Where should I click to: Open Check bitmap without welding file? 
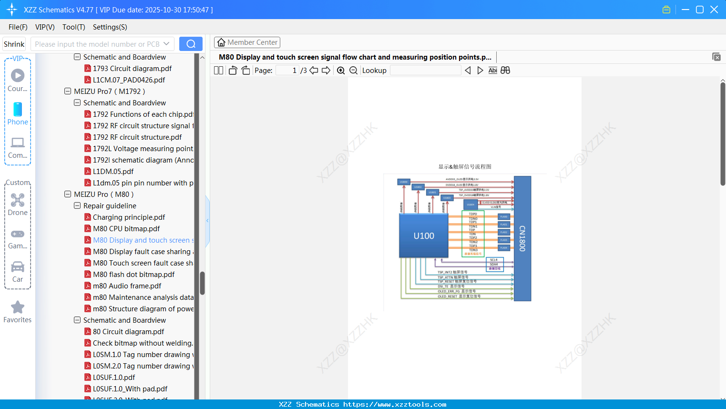click(139, 343)
